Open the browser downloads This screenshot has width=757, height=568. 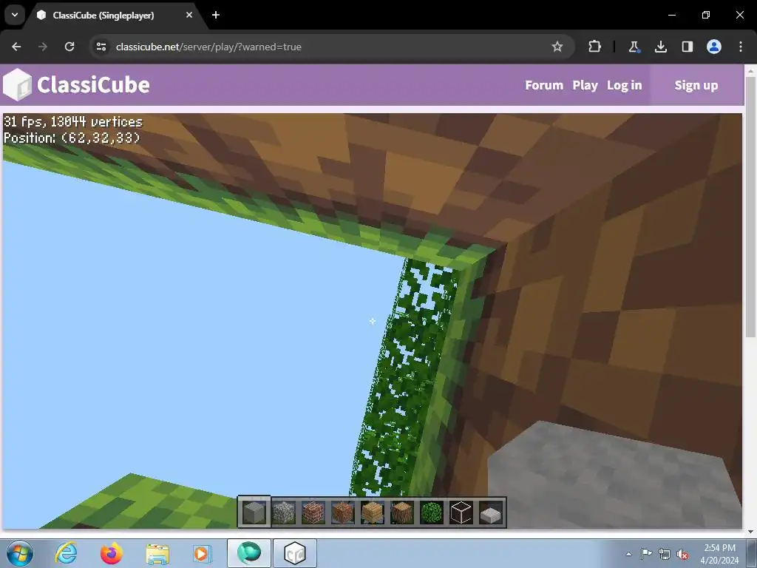660,47
